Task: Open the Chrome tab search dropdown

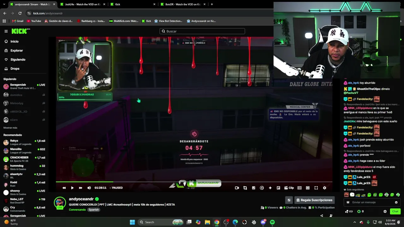Action: tap(4, 4)
